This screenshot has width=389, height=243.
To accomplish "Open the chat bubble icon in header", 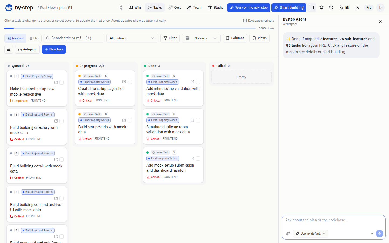I will pyautogui.click(x=312, y=8).
